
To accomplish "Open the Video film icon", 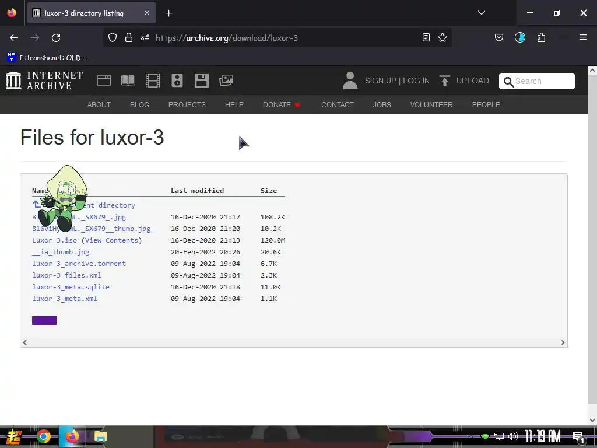I will point(153,80).
